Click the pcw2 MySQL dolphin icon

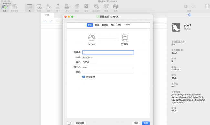click(176, 27)
